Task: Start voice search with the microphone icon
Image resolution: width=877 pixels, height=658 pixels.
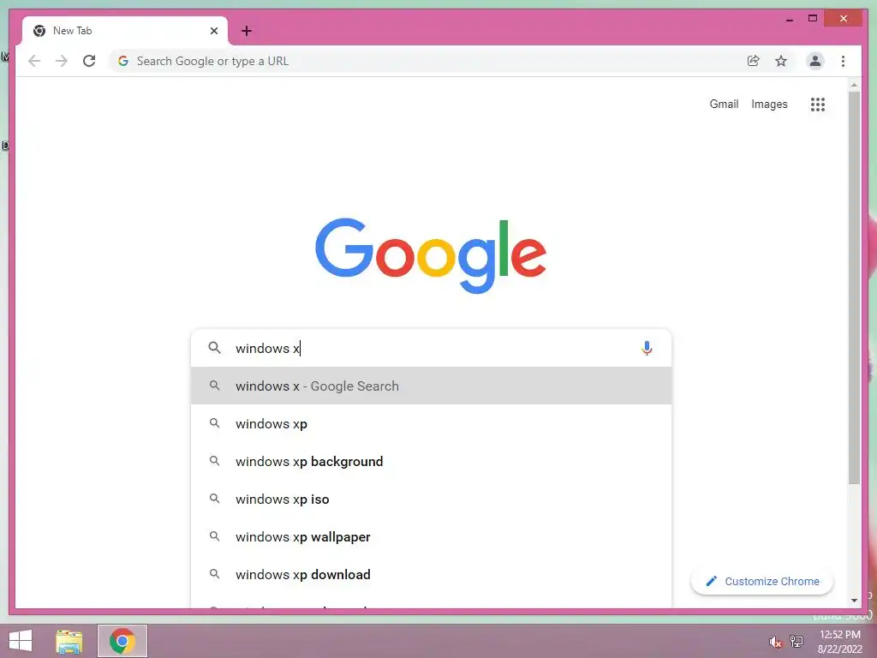Action: pos(647,348)
